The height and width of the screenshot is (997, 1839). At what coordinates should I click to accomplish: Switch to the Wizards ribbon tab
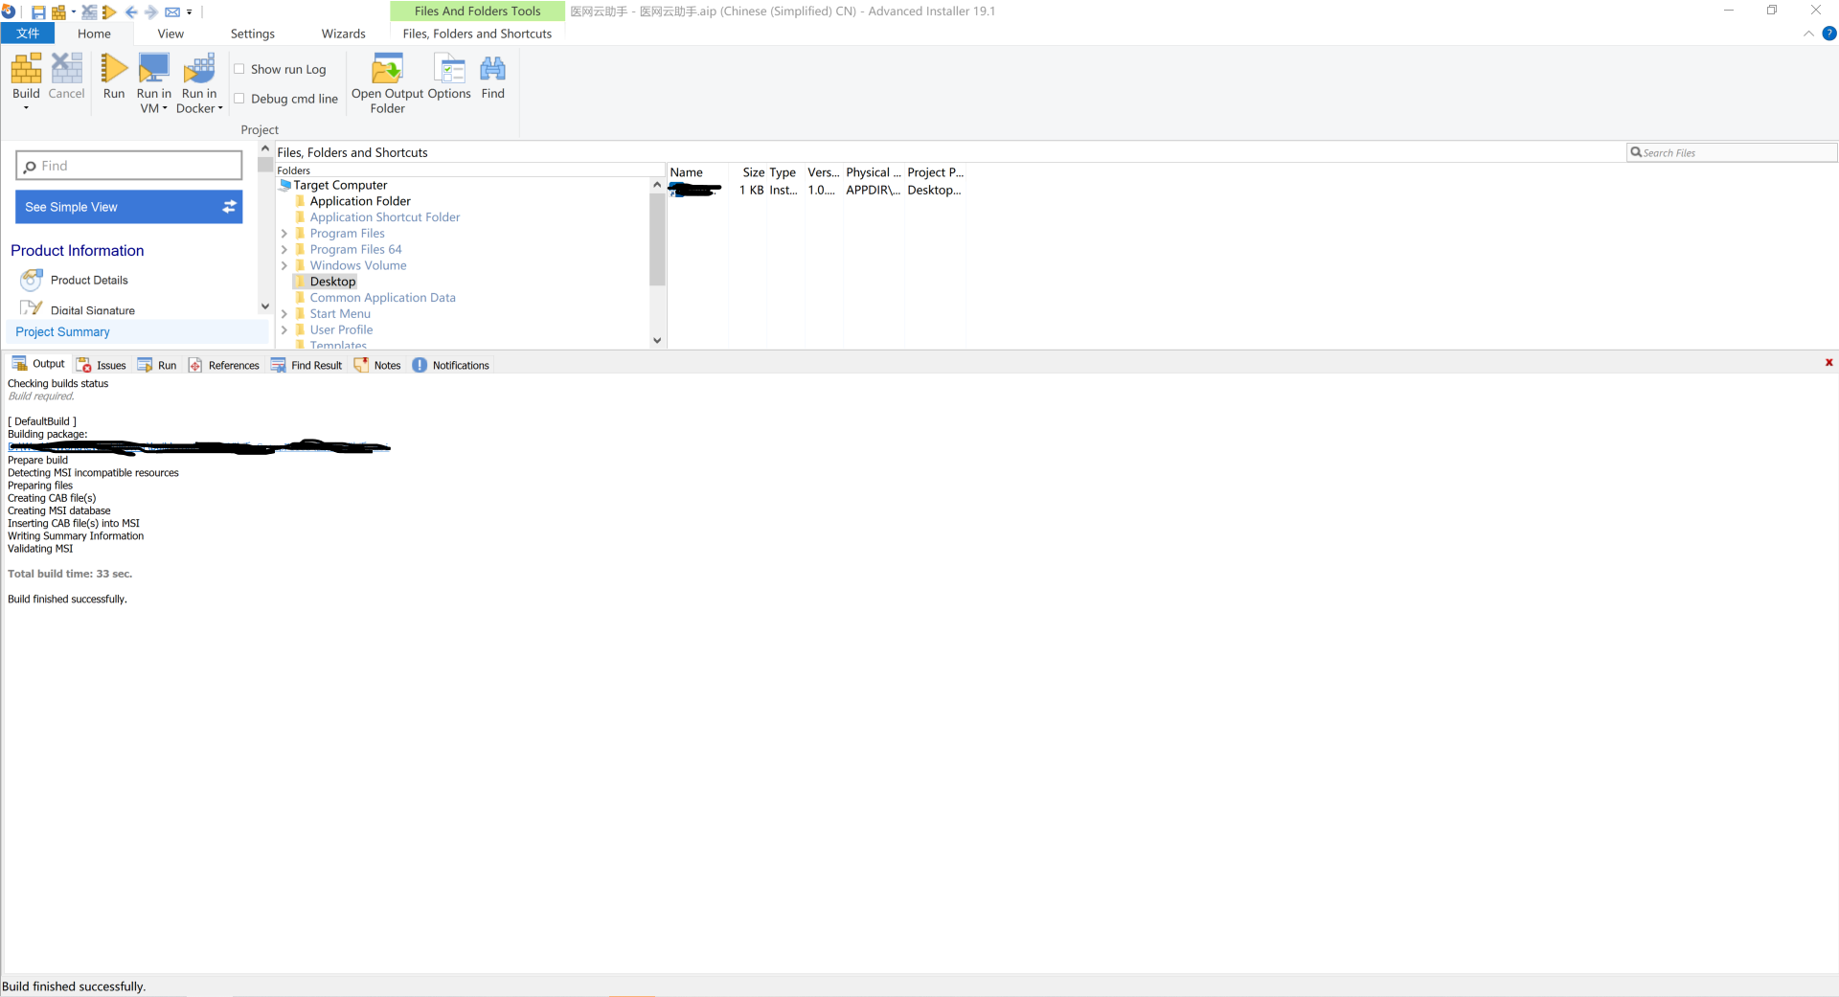coord(344,34)
